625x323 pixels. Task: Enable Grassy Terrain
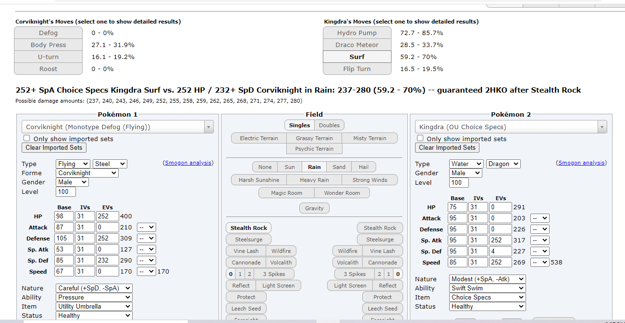pos(315,138)
